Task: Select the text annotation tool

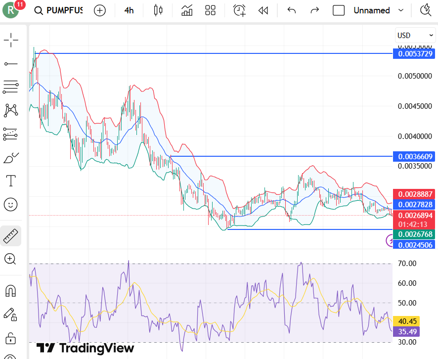Action: point(11,180)
